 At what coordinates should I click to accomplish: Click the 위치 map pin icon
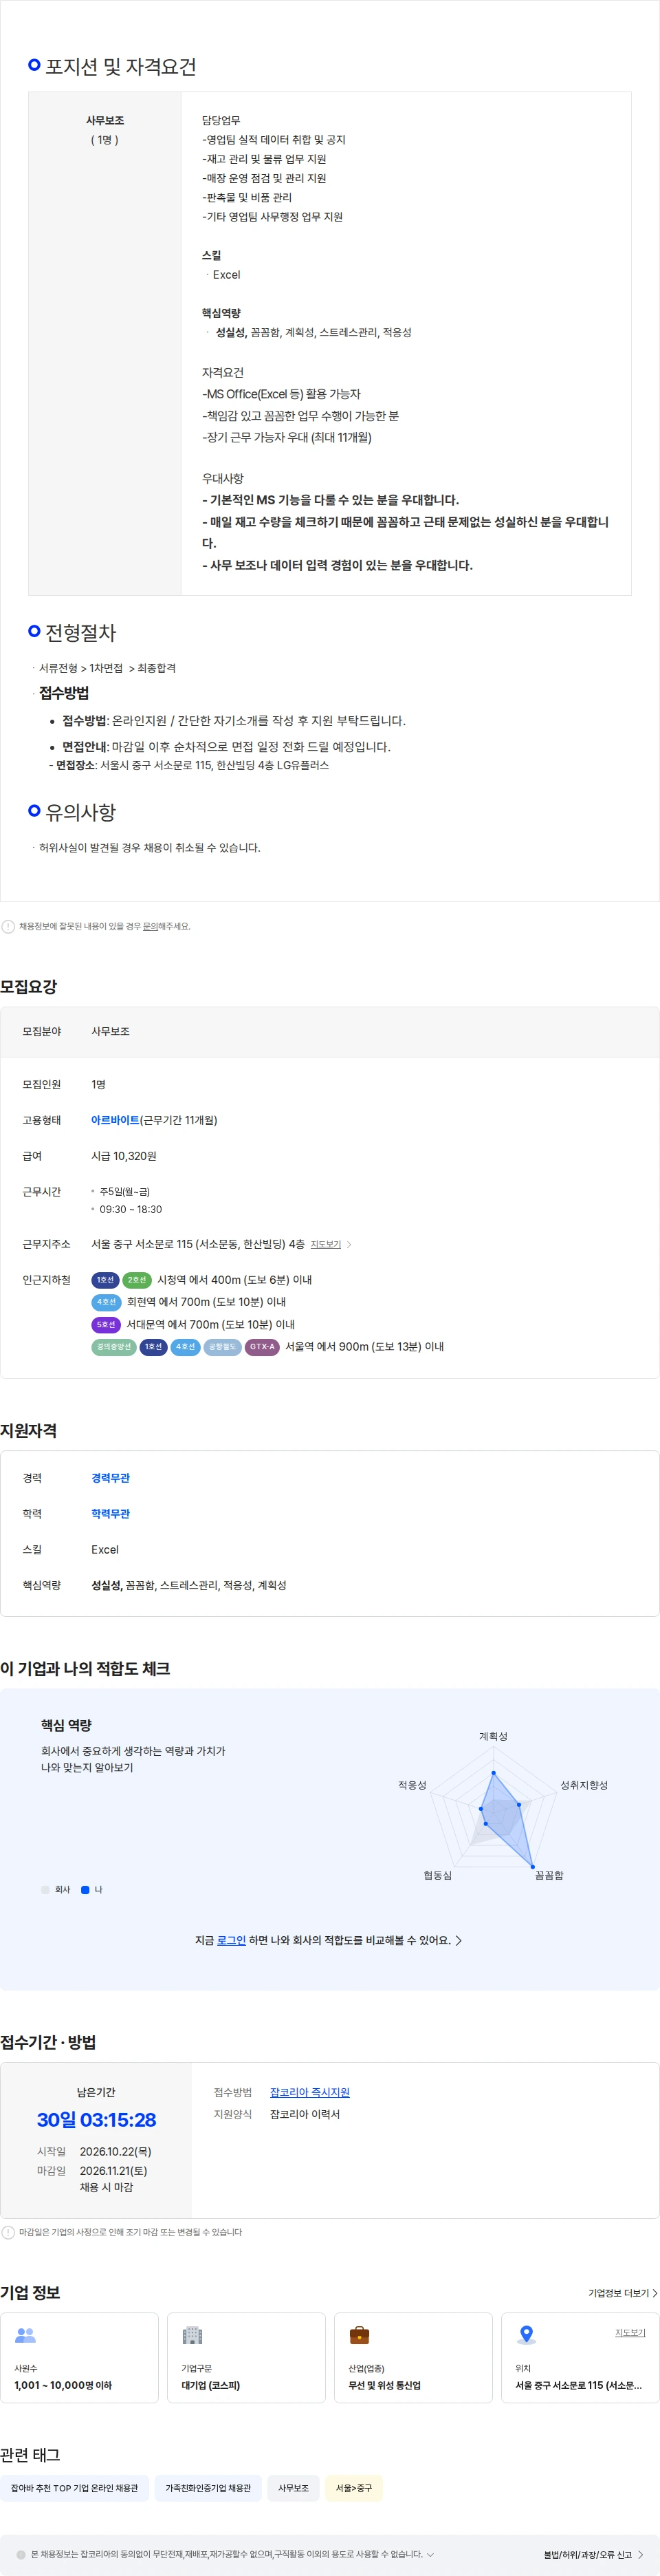click(x=526, y=2335)
